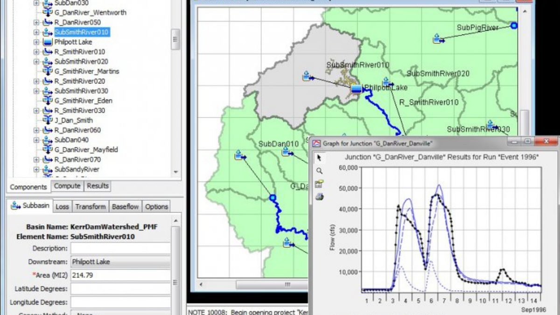Click the map vertical scrollbar thumb
The height and width of the screenshot is (315, 560).
coord(525,122)
